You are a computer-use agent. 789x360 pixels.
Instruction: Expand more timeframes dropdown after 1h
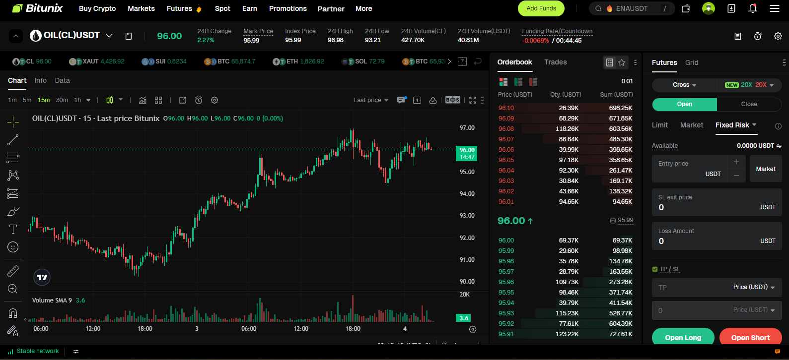point(88,100)
